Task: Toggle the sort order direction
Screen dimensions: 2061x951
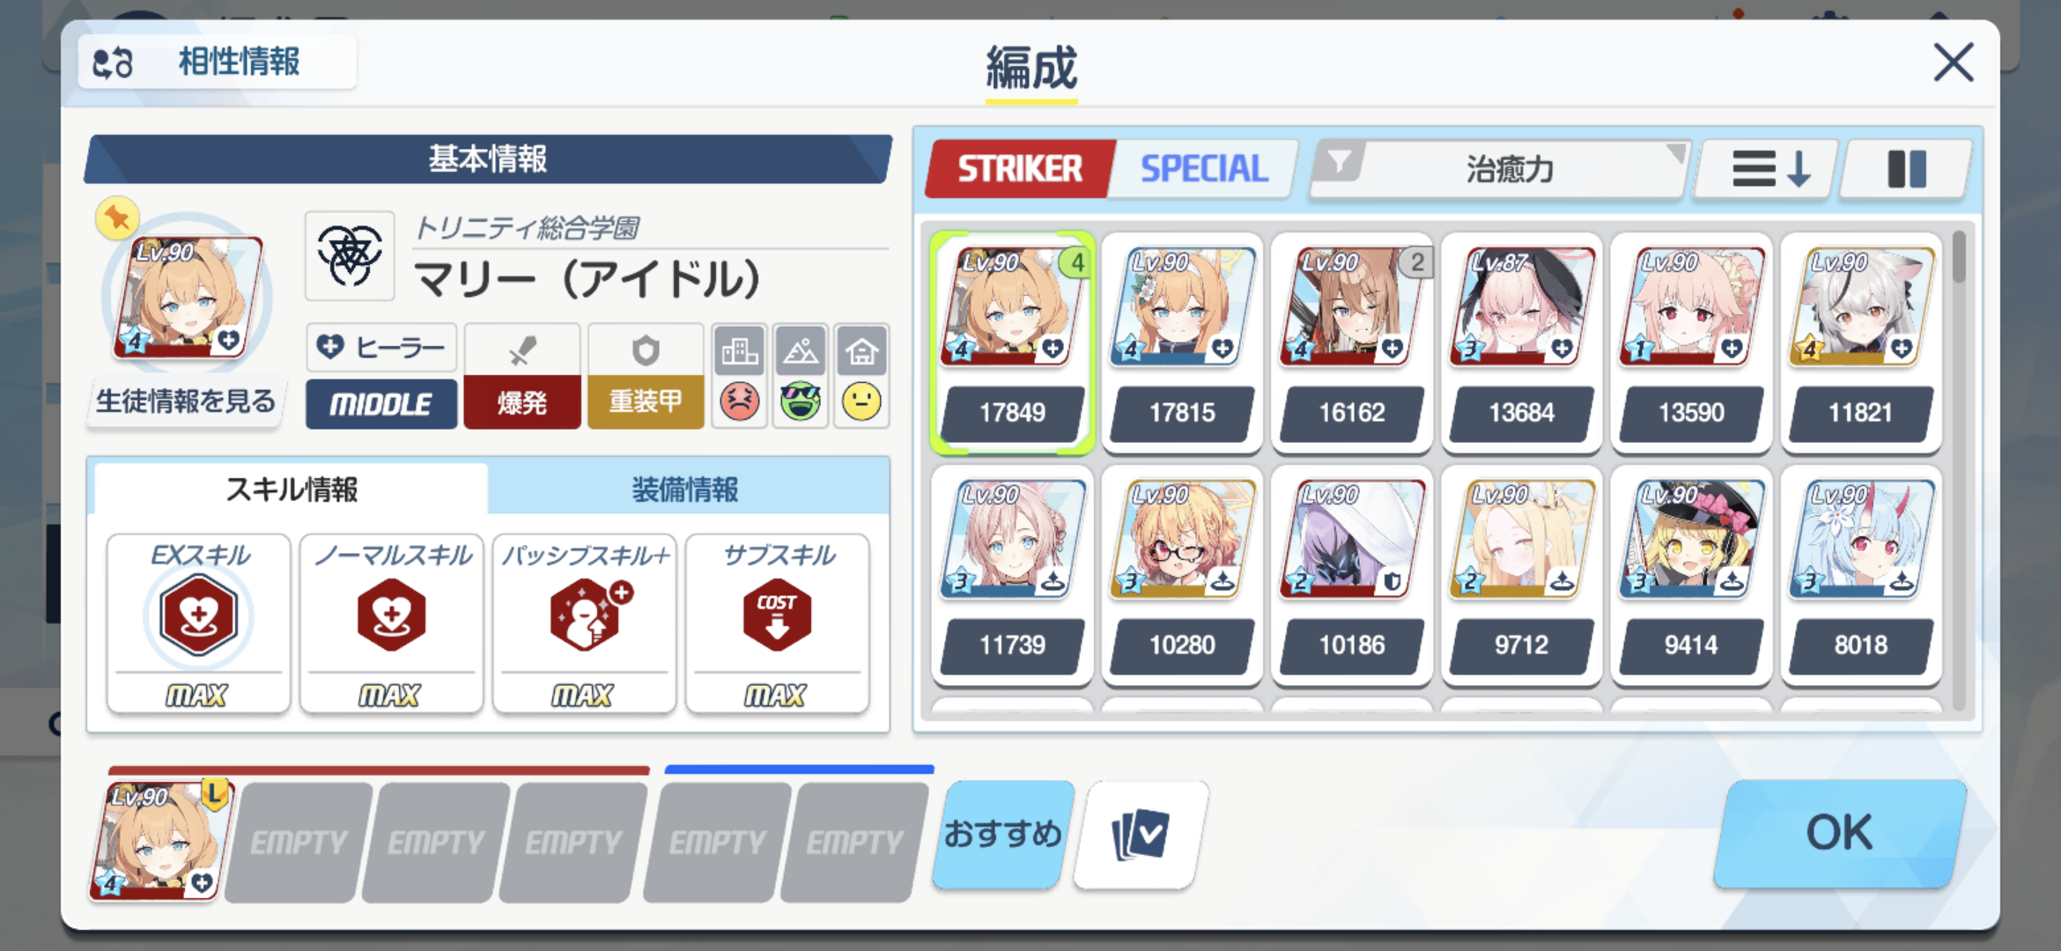Action: pos(1768,168)
